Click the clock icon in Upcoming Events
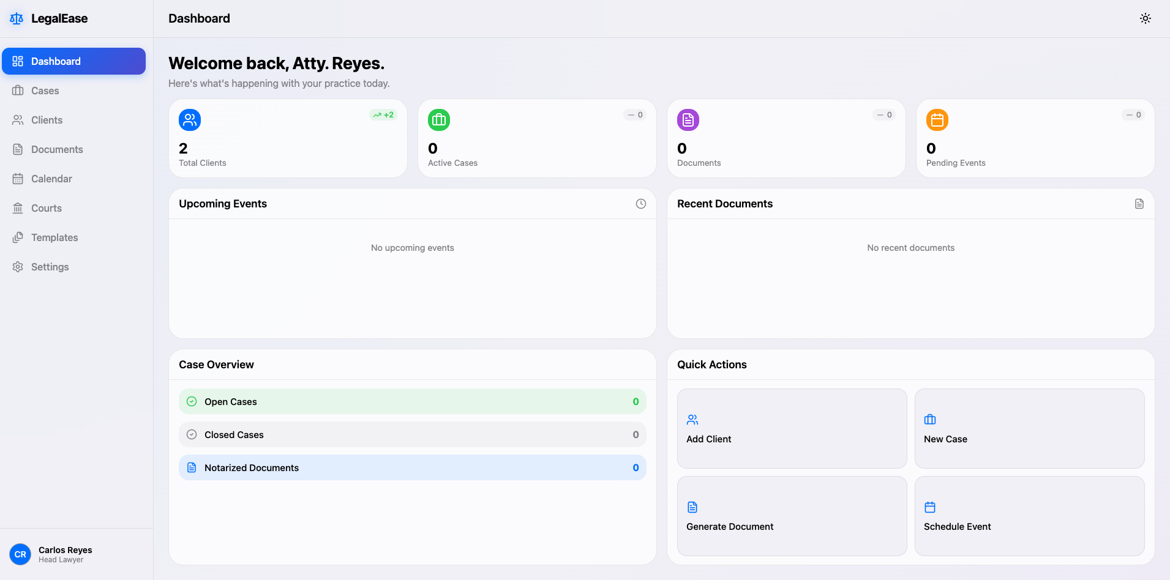The height and width of the screenshot is (580, 1170). (x=641, y=204)
